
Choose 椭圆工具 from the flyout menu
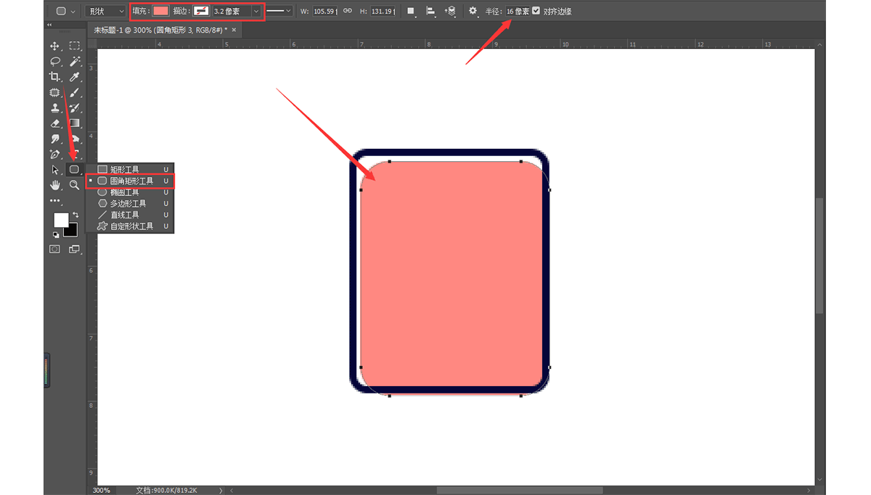coord(124,192)
